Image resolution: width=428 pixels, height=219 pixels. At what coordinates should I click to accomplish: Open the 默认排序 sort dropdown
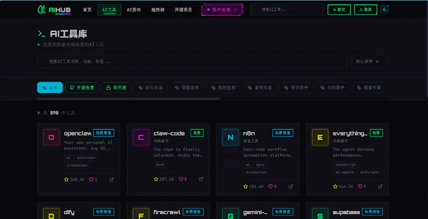pyautogui.click(x=370, y=61)
